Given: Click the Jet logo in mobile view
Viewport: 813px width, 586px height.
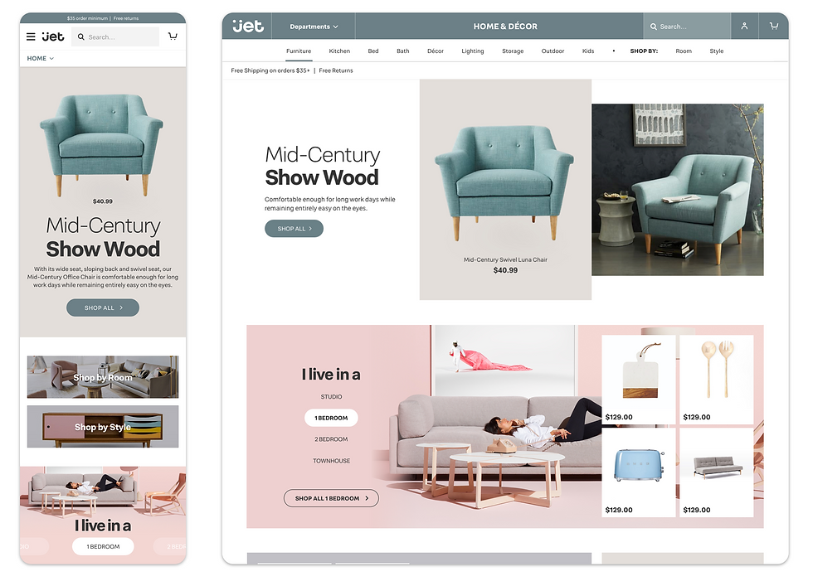Looking at the screenshot, I should (x=53, y=36).
